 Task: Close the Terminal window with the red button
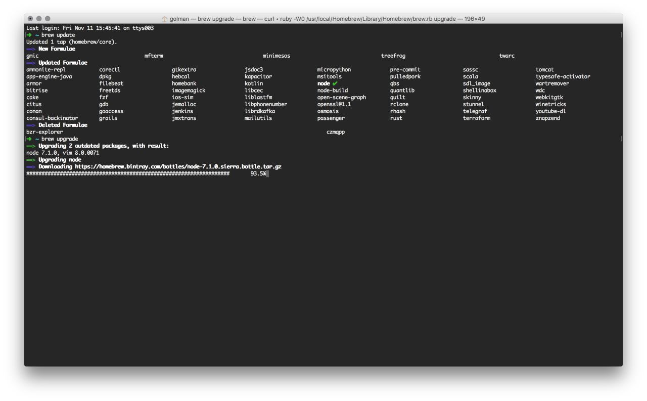30,19
